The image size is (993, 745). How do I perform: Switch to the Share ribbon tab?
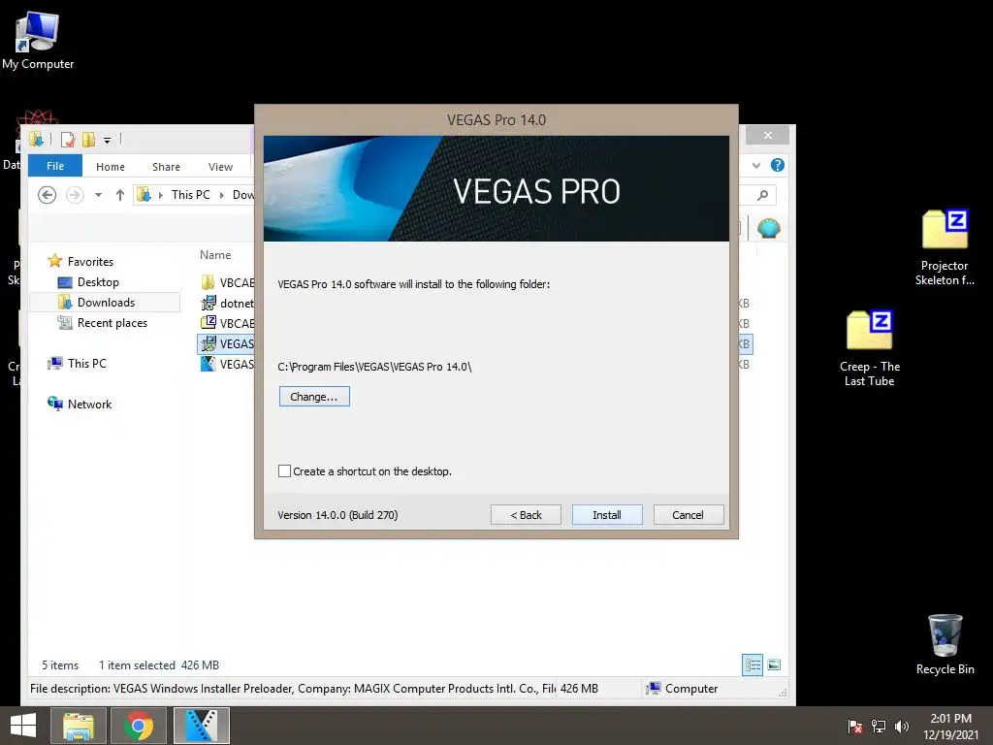[166, 167]
